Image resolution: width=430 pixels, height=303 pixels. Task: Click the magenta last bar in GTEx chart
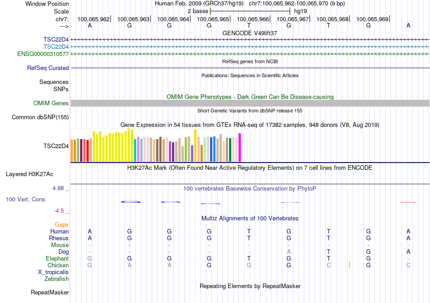click(x=240, y=148)
